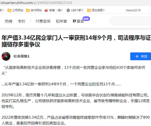Click the Zhihu search input field

[130, 21]
